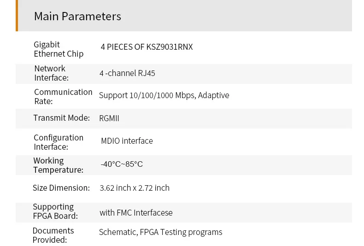Image resolution: width=364 pixels, height=246 pixels.
Task: Select the Communication Rate label
Action: coord(63,96)
